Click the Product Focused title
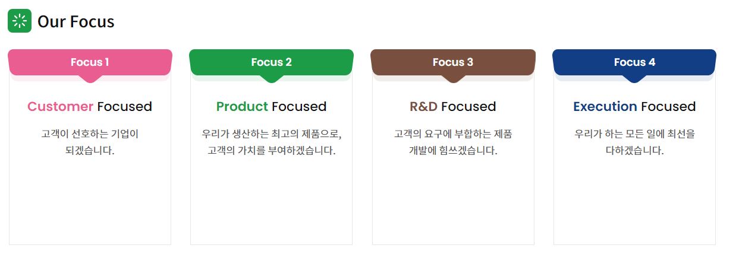 (x=272, y=107)
